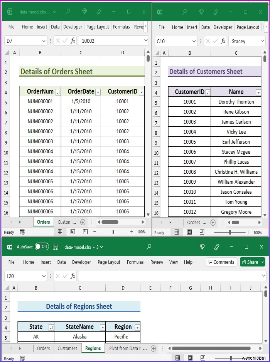Click the diamond premium icon in Orders window
This screenshot has height=362, width=270.
[84, 11]
